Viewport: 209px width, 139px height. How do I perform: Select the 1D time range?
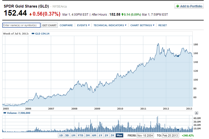click(x=61, y=135)
